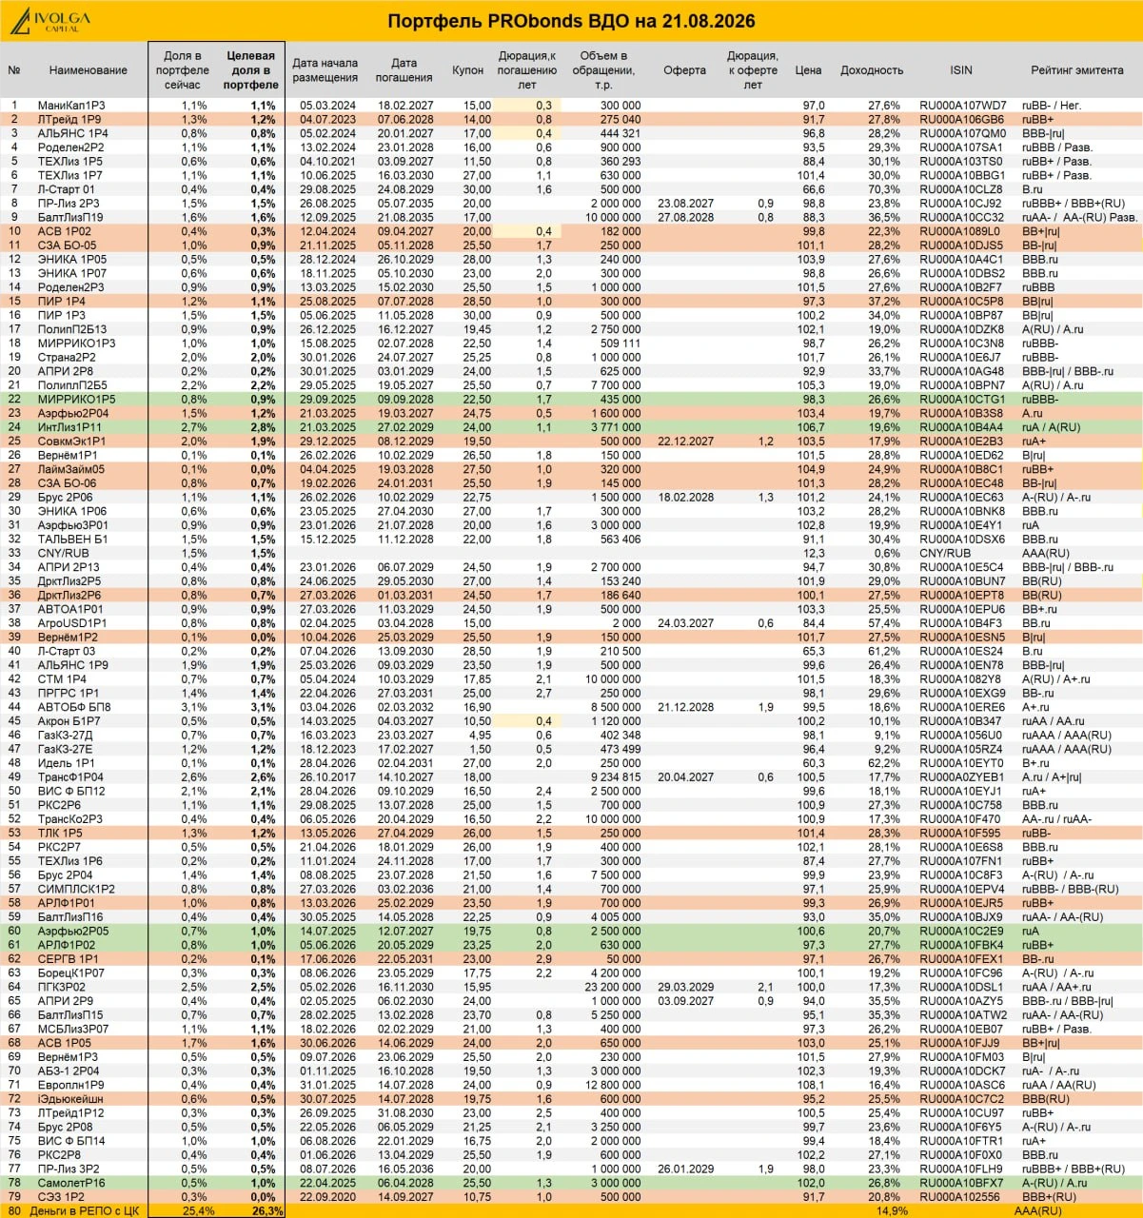The width and height of the screenshot is (1143, 1218).
Task: Select the 'АЛЬЯНС 1Р4' name cell
Action: click(x=72, y=133)
